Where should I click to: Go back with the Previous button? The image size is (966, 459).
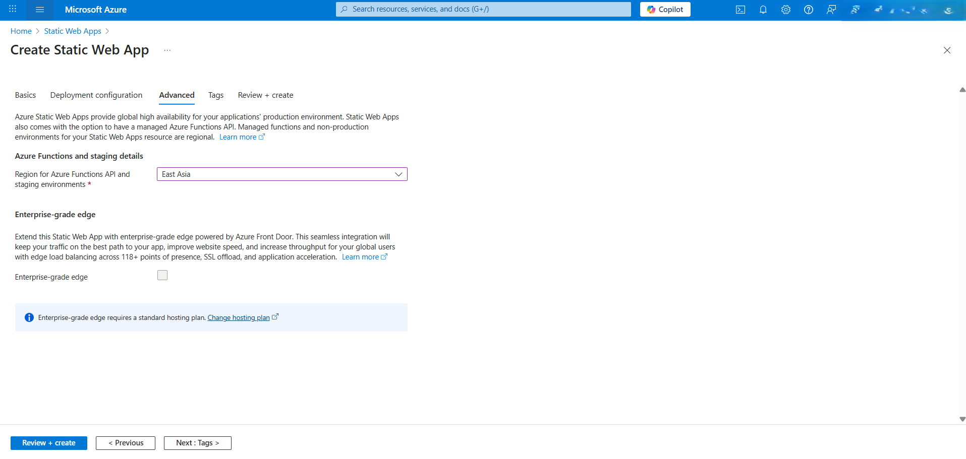126,443
